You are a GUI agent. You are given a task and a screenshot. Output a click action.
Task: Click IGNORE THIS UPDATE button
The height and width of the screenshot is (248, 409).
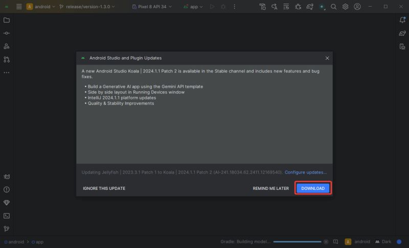pyautogui.click(x=104, y=188)
